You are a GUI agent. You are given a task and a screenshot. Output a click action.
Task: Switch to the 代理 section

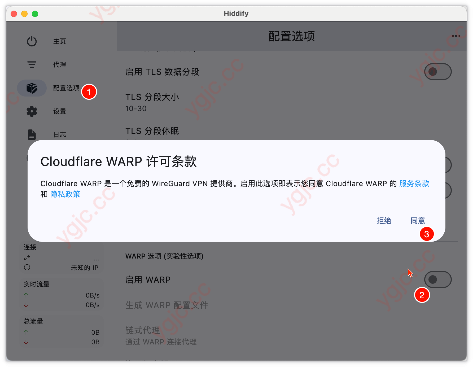click(59, 64)
